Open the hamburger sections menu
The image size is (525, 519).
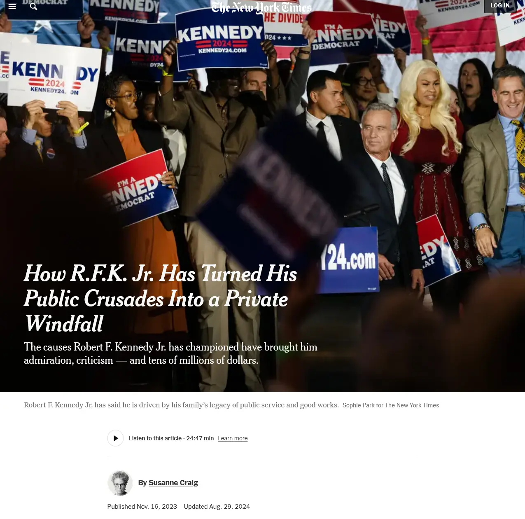pos(12,7)
